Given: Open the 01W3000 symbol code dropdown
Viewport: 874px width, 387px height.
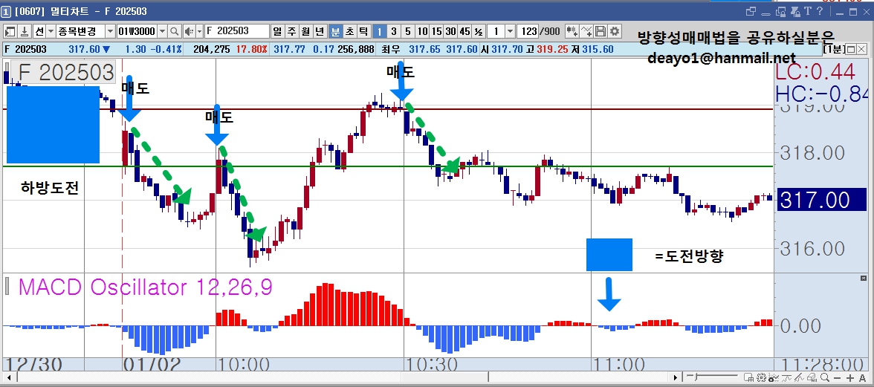Looking at the screenshot, I should click(162, 31).
